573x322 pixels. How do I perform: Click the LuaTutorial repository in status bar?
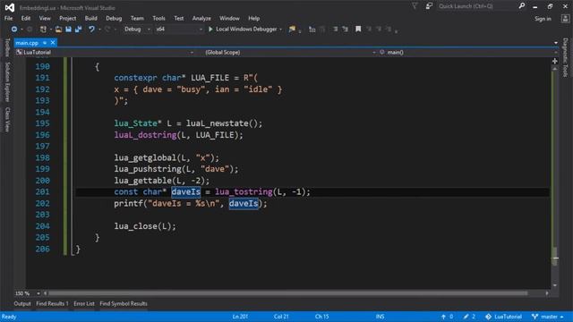pos(503,317)
